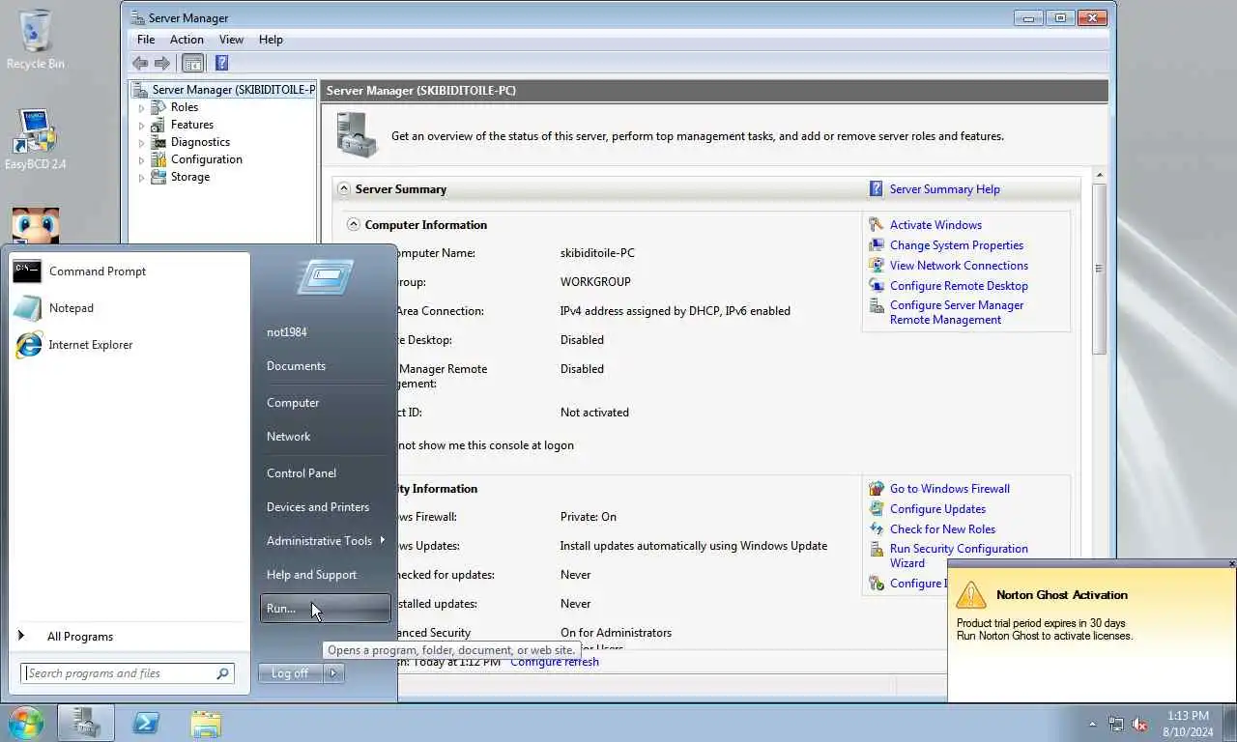
Task: Click the Activate Windows key icon
Action: [877, 225]
